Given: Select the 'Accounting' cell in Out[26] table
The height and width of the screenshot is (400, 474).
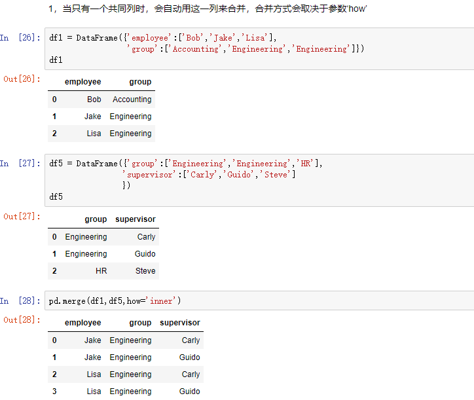Looking at the screenshot, I should (x=132, y=99).
